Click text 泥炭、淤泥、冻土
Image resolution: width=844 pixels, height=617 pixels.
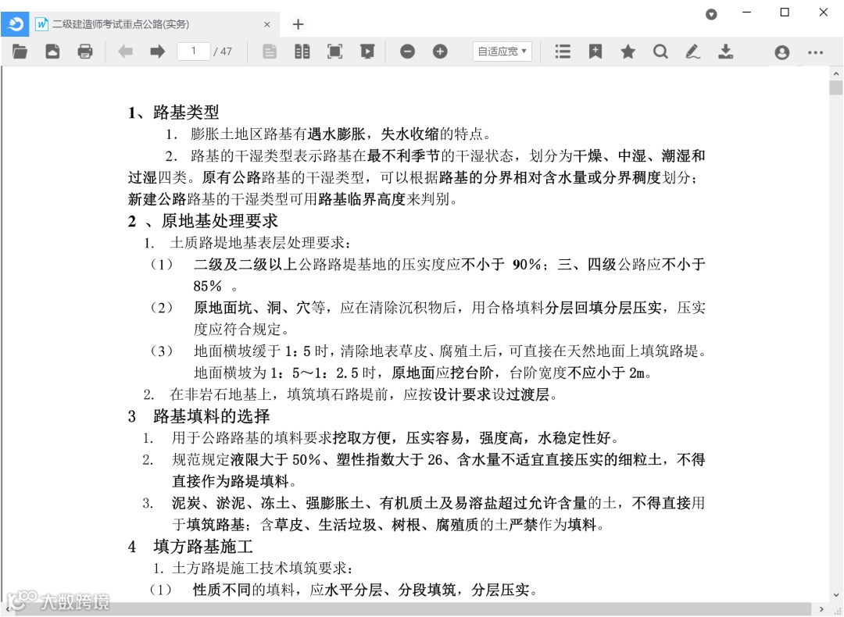click(x=231, y=503)
